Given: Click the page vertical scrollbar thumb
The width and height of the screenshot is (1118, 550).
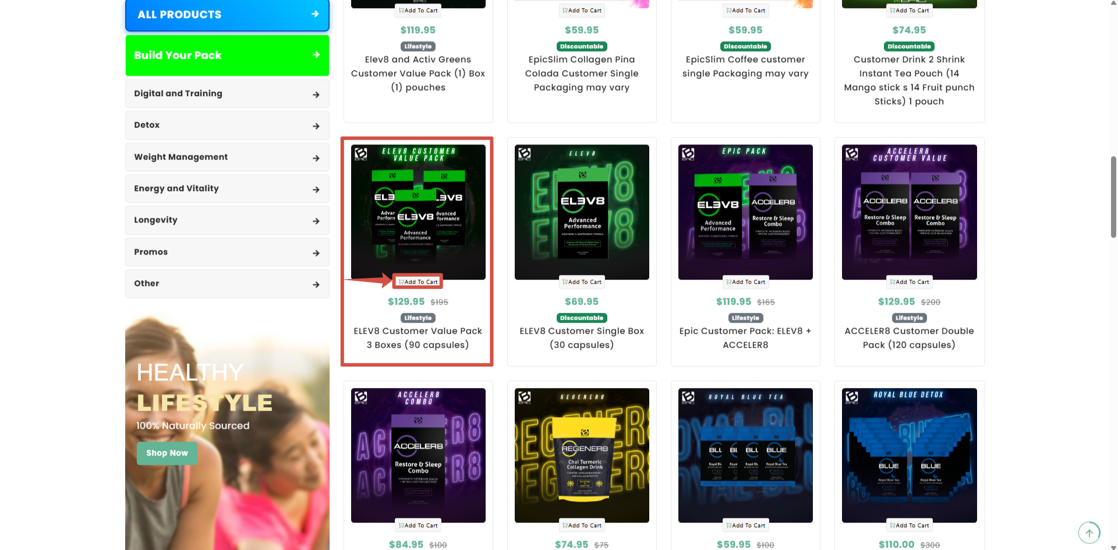Looking at the screenshot, I should click(x=1113, y=197).
